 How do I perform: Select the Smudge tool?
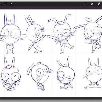[92, 4]
